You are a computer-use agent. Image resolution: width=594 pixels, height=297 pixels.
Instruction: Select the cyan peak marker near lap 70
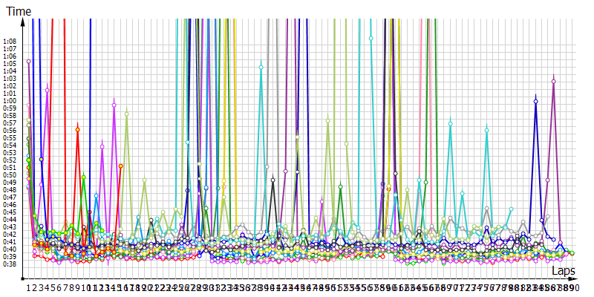tap(450, 123)
